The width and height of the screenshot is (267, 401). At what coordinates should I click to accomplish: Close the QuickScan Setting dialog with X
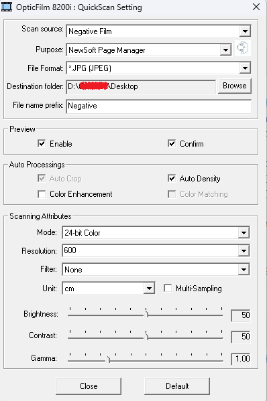tap(256, 7)
